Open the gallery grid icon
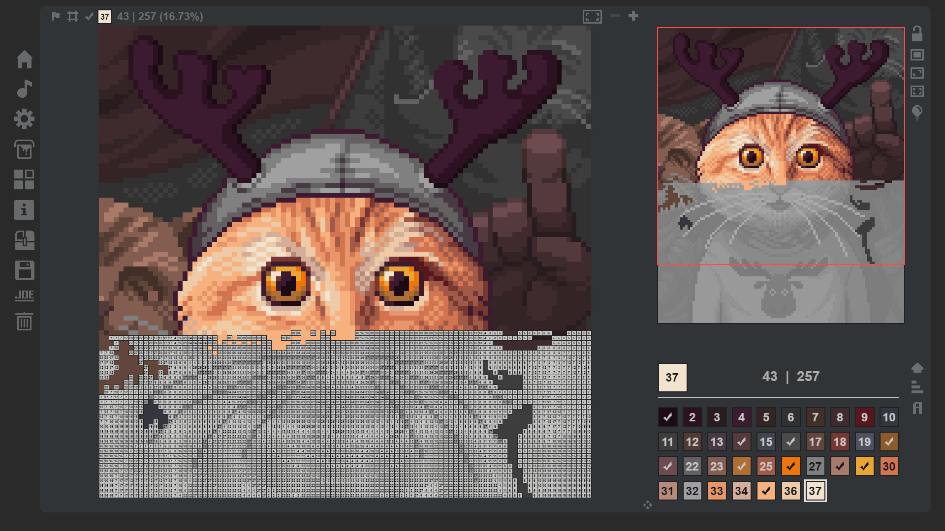This screenshot has height=531, width=945. pos(24,180)
